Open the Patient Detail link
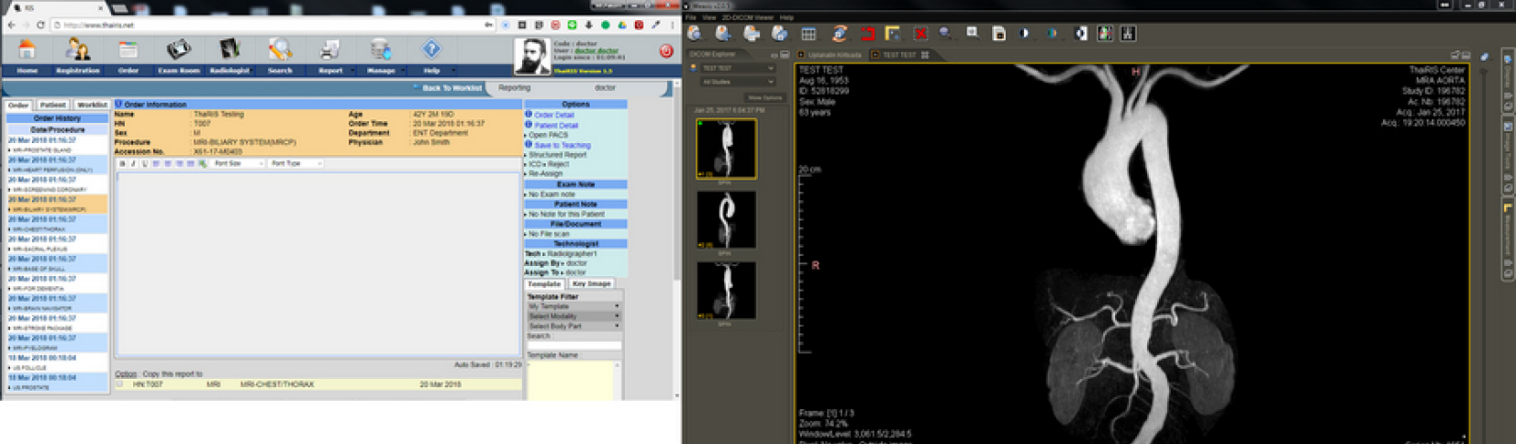This screenshot has width=1516, height=444. (x=556, y=125)
